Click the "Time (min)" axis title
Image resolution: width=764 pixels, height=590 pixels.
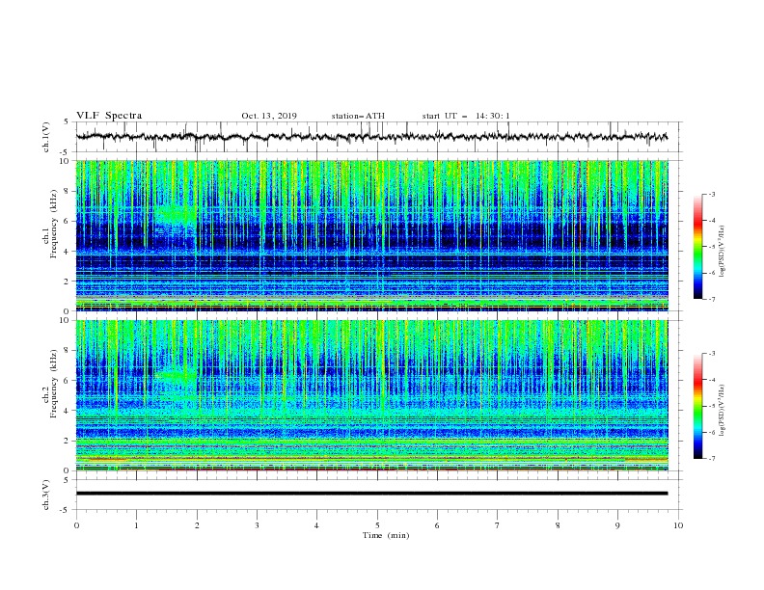click(386, 535)
